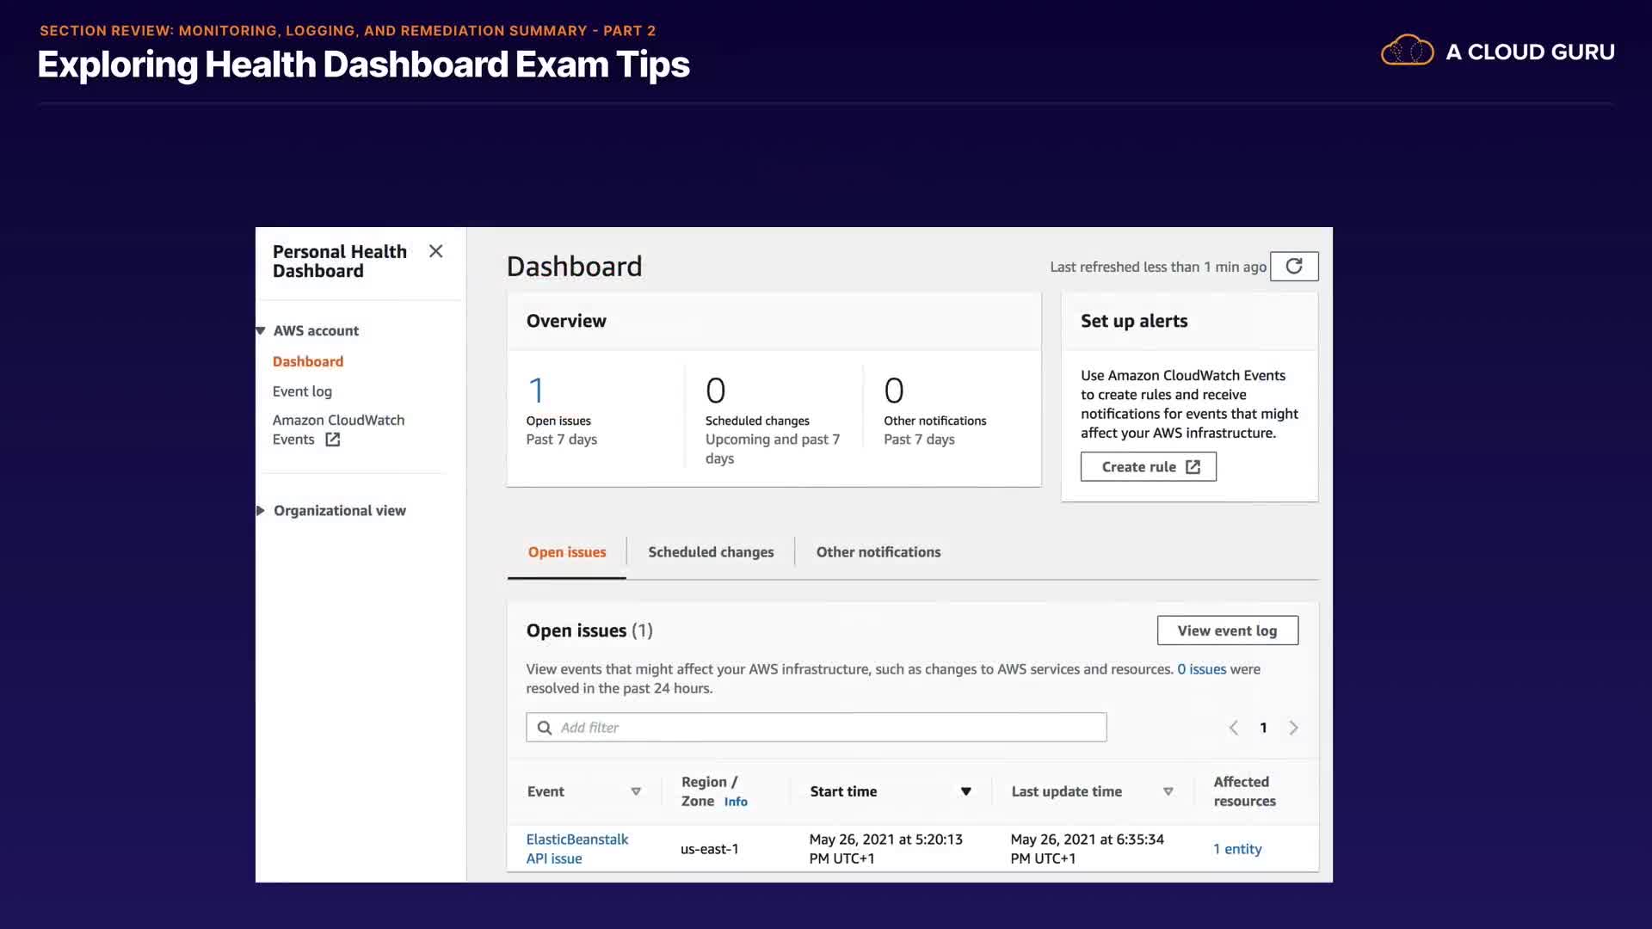Click the external link icon beside CloudWatch Events
The height and width of the screenshot is (929, 1652).
(x=333, y=440)
